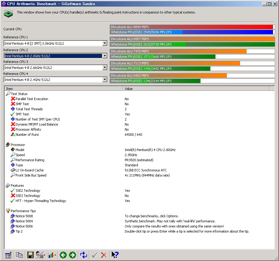This screenshot has width=279, height=261.
Task: Click value 'PR3920 (estimated)'
Action: tap(139, 160)
